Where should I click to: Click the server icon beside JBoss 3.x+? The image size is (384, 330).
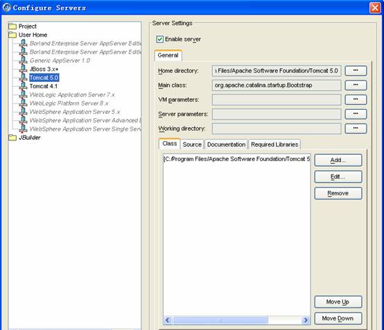24,69
